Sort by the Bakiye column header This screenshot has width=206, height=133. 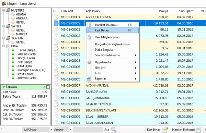click(157, 11)
